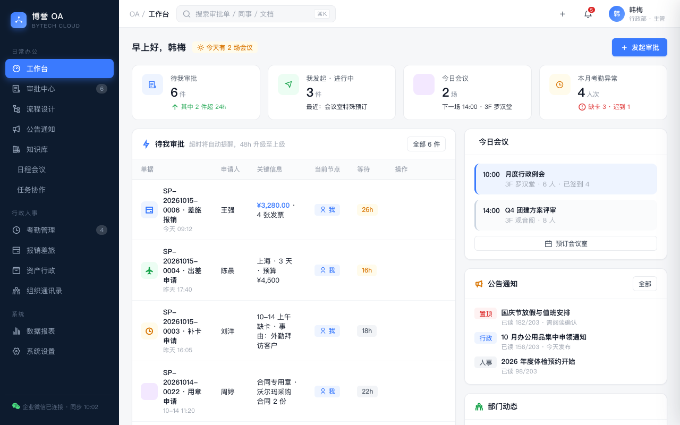Click the 全部 button in 公告通知 panel
The width and height of the screenshot is (680, 425).
tap(645, 284)
